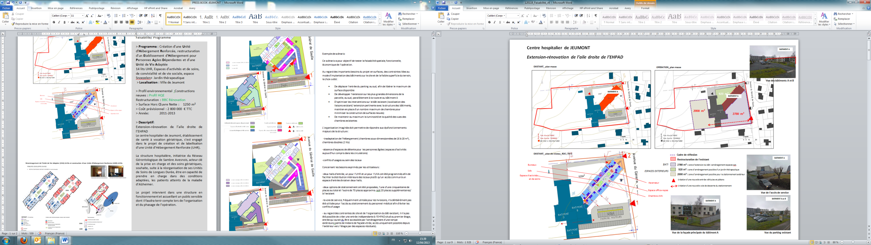
Task: Decrease font size in PRESS BOOK window
Action: click(x=92, y=16)
